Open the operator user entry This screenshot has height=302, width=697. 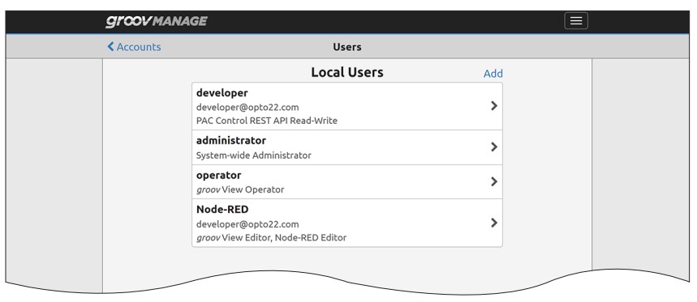[347, 182]
